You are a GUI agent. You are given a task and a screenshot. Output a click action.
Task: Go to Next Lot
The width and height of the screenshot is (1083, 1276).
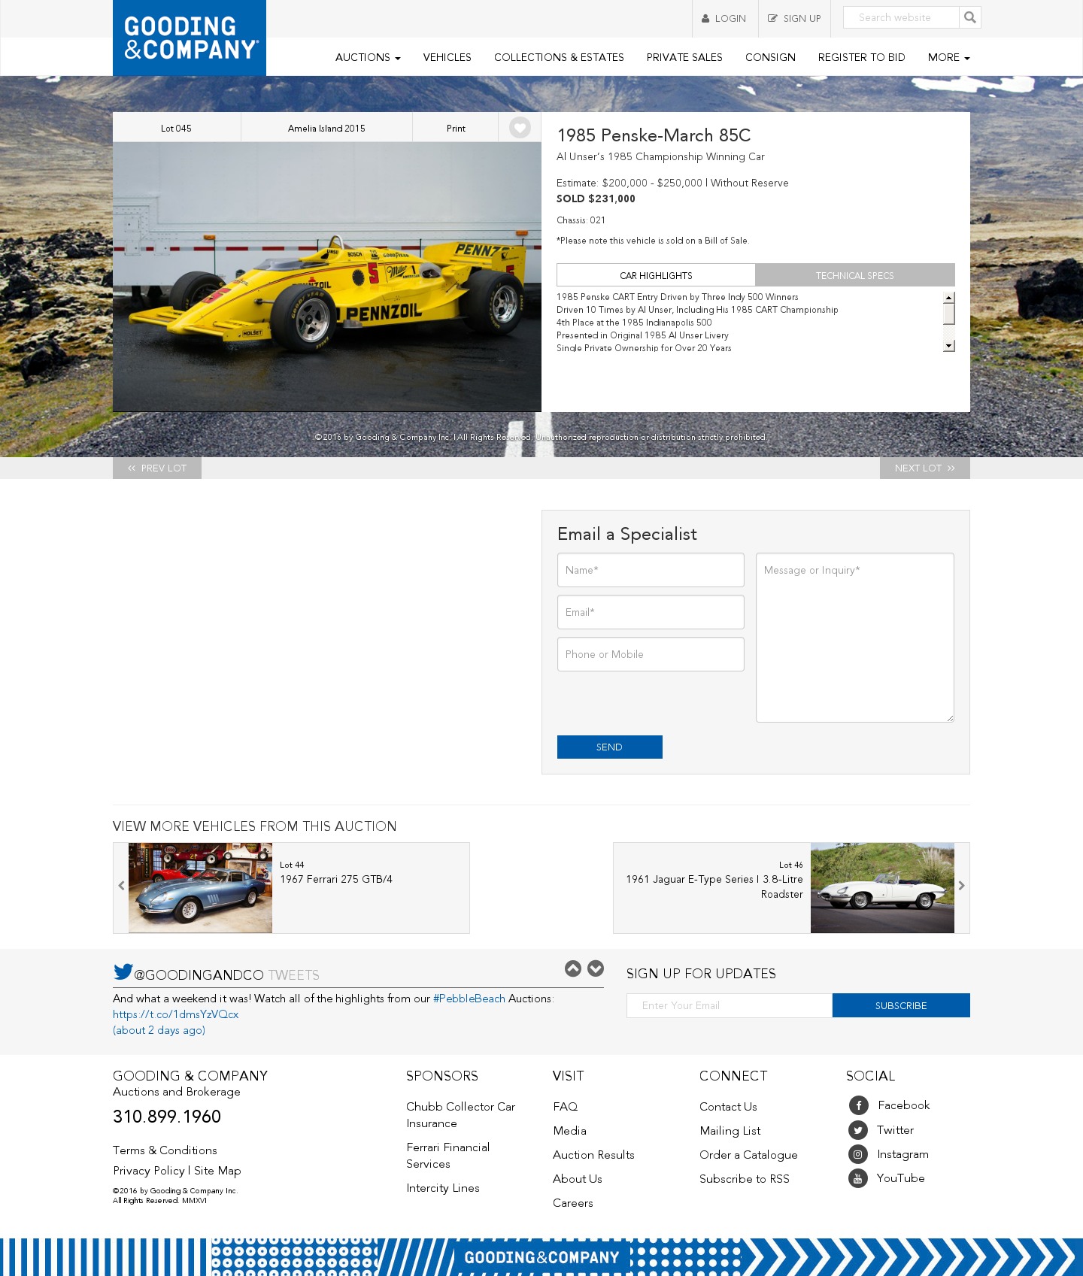pos(925,468)
